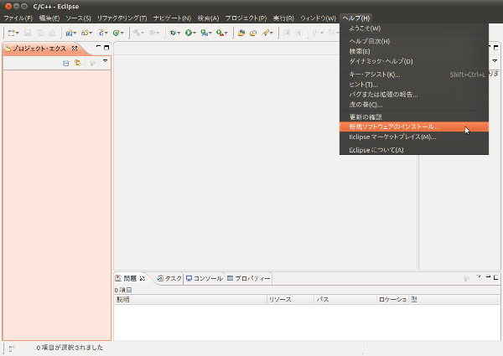
Task: Select バグまたは拡張の報告... menu entry
Action: coord(414,94)
